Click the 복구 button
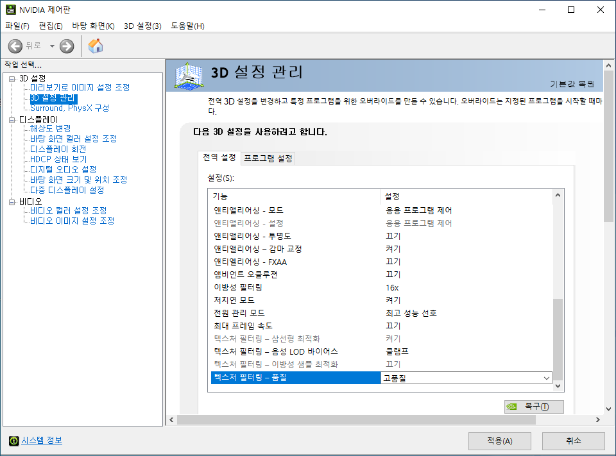Image resolution: width=616 pixels, height=456 pixels. [x=534, y=407]
